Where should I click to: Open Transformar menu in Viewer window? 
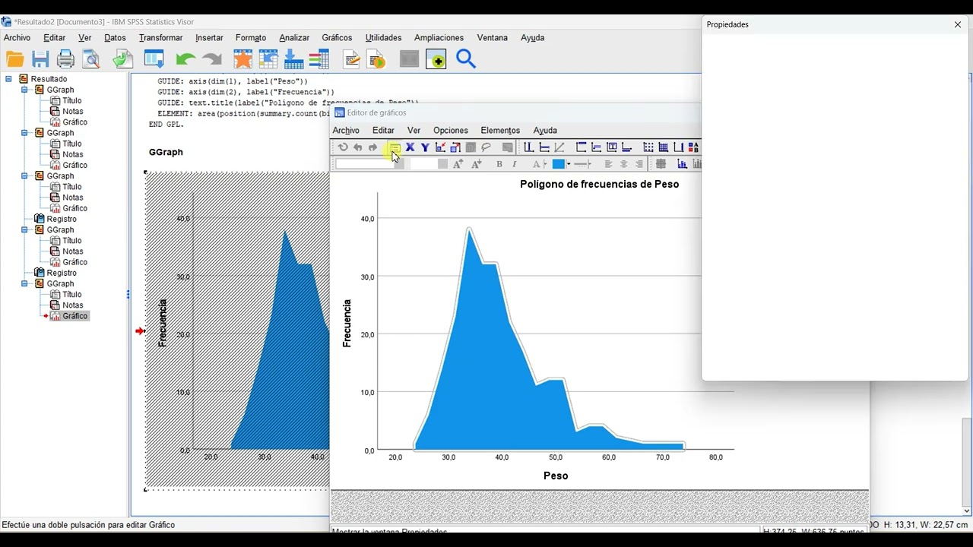coord(160,37)
